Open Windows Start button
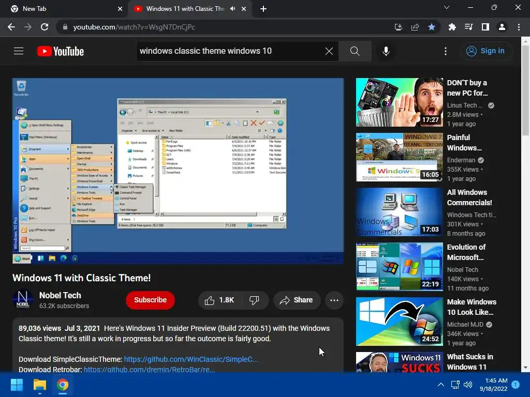530x397 pixels. 17,385
